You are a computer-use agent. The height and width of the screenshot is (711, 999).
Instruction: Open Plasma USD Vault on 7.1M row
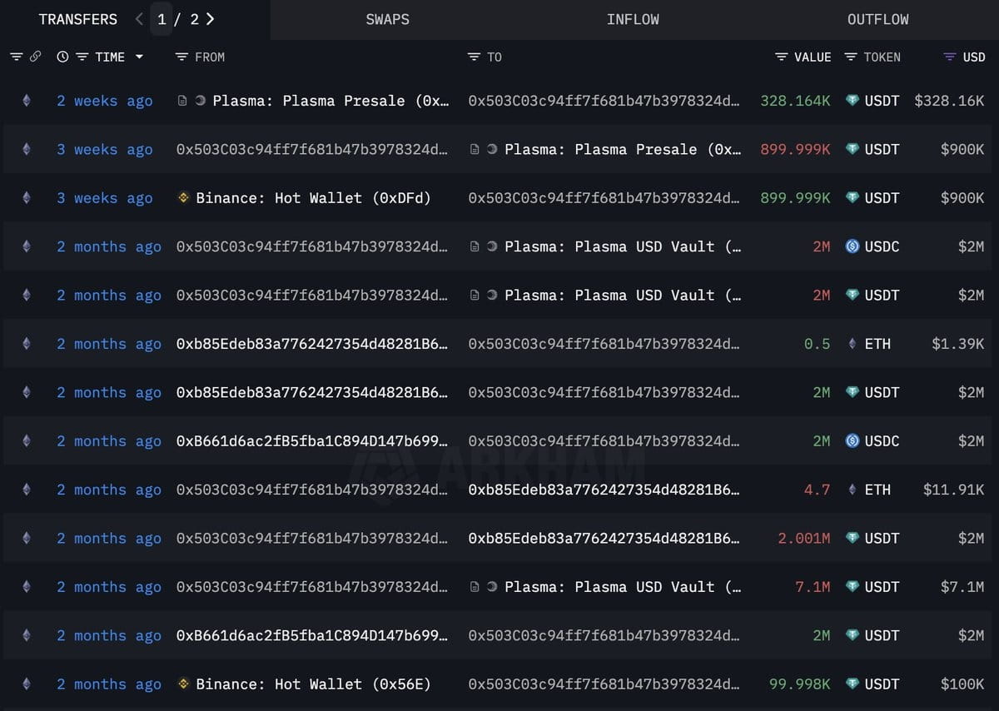[623, 587]
